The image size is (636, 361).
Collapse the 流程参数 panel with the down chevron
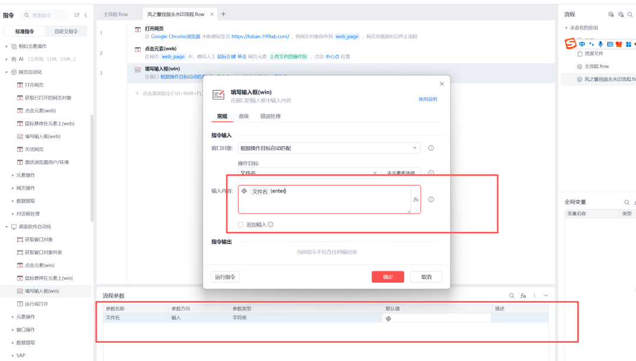coord(546,296)
